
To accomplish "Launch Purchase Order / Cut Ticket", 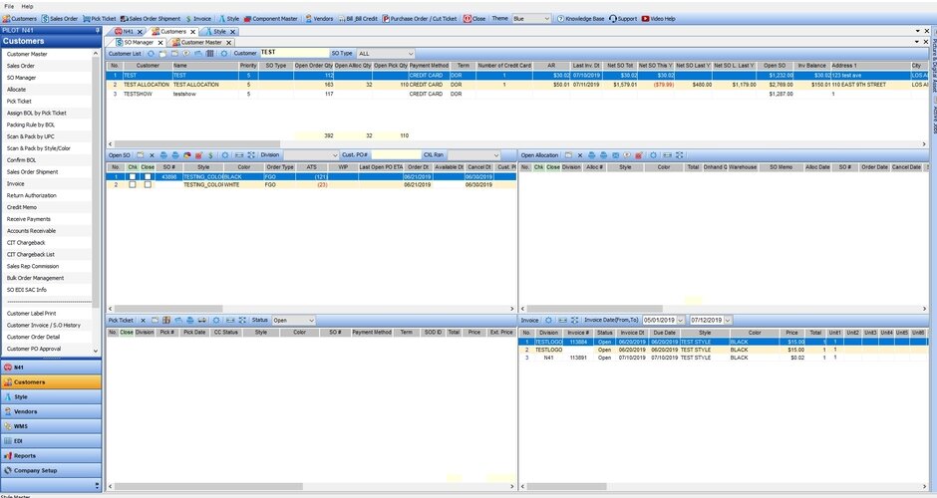I will point(419,19).
